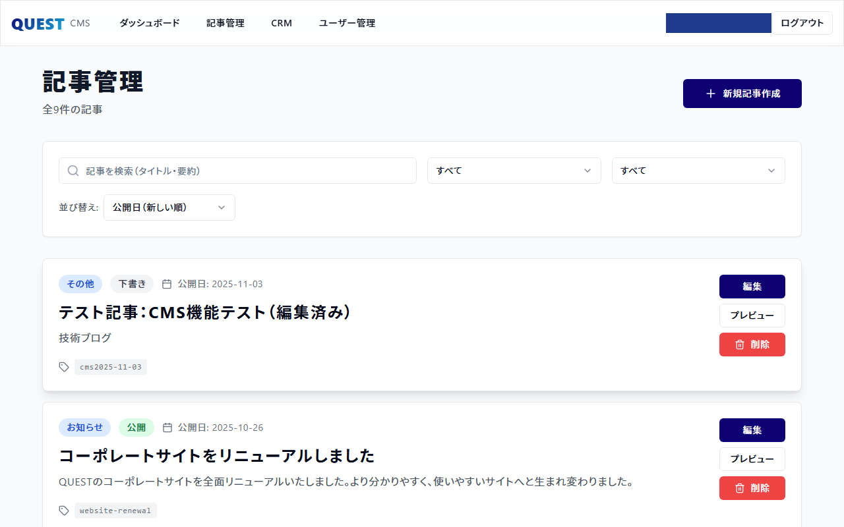
Task: Click the plus icon on 新規記事作成
Action: tap(710, 94)
